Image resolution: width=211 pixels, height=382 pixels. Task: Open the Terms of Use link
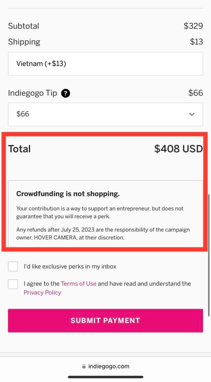pos(78,284)
